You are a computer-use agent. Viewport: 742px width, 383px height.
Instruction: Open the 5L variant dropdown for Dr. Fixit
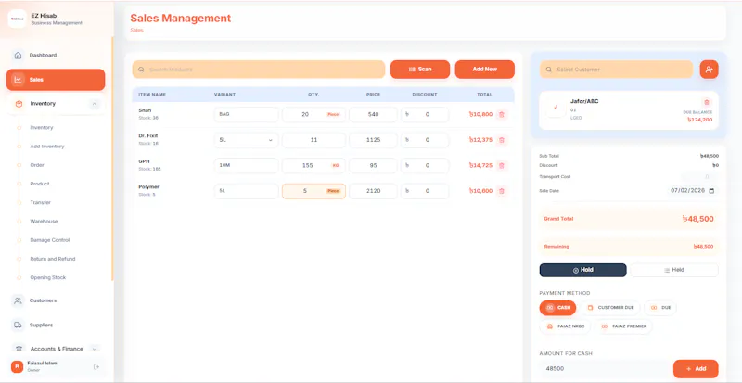246,140
